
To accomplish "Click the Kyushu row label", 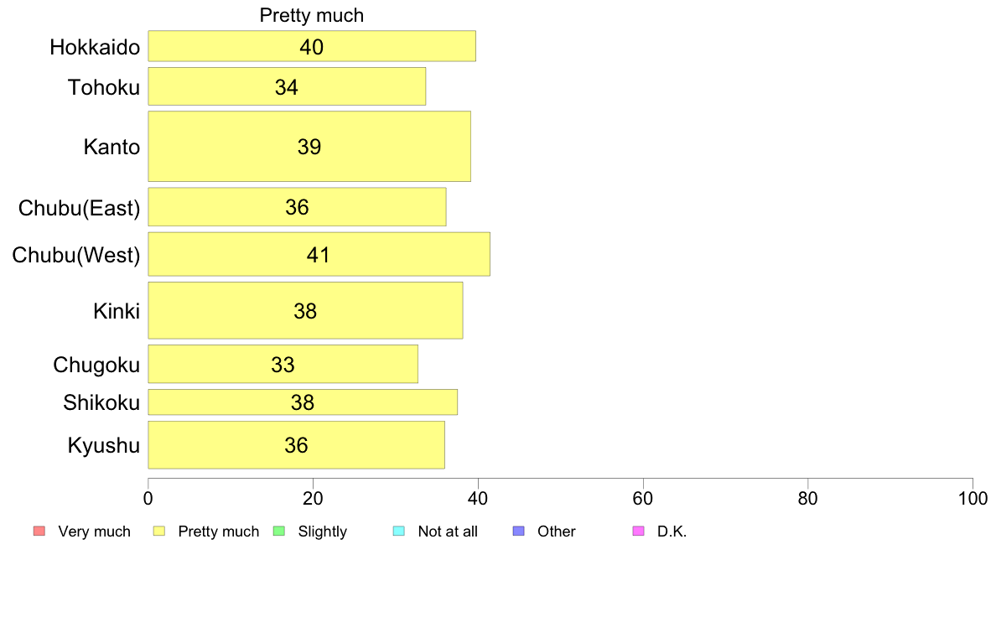I will pyautogui.click(x=103, y=445).
